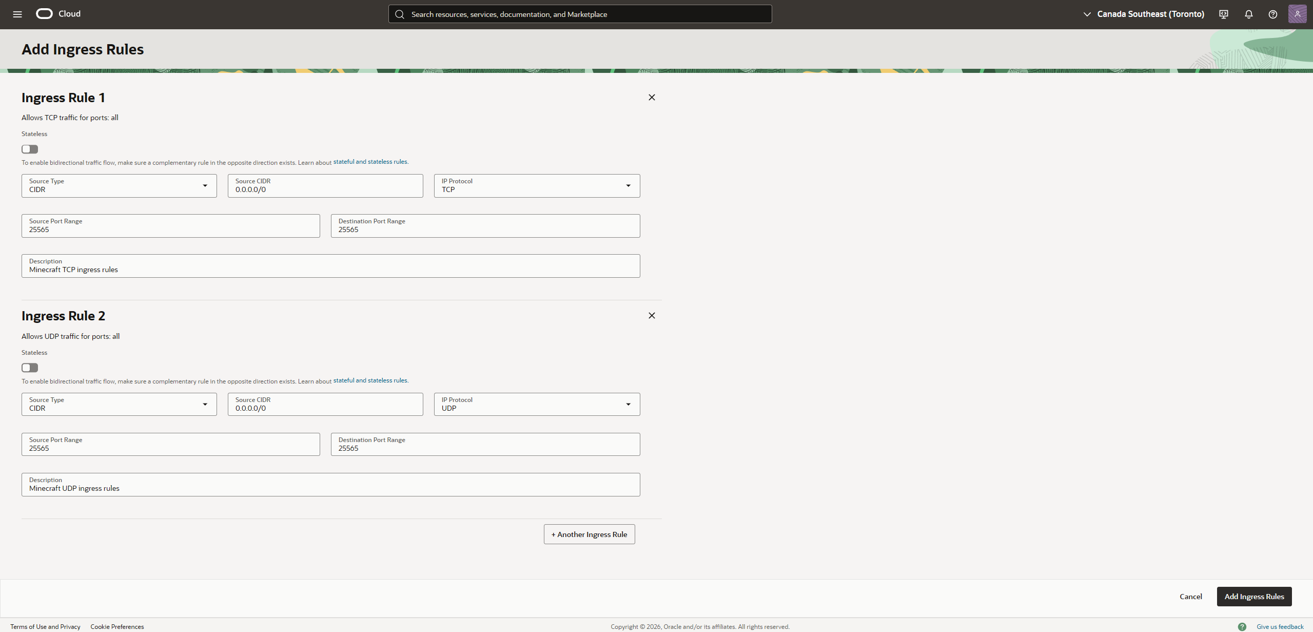Click the Add Ingress Rules submit button
The width and height of the screenshot is (1313, 632).
(x=1254, y=597)
